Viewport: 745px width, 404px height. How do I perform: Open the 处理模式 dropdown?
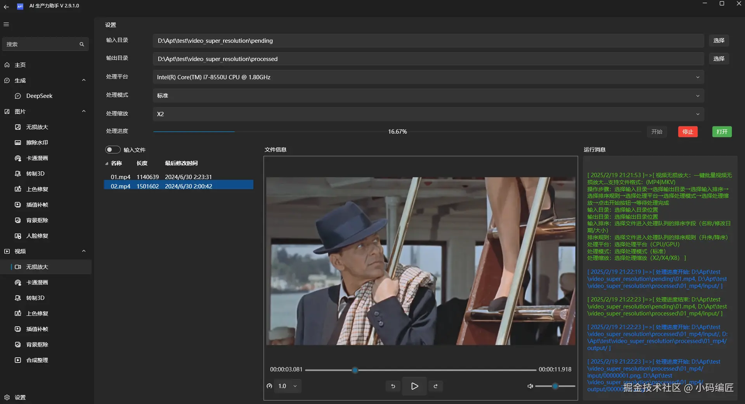(428, 96)
